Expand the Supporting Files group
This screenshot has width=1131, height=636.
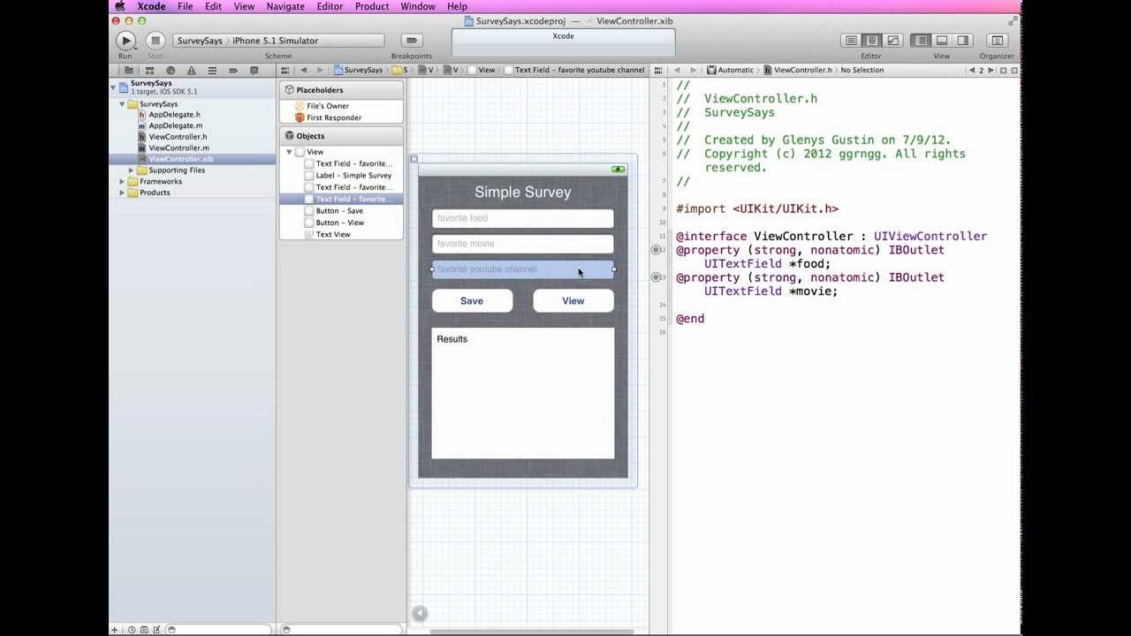132,170
